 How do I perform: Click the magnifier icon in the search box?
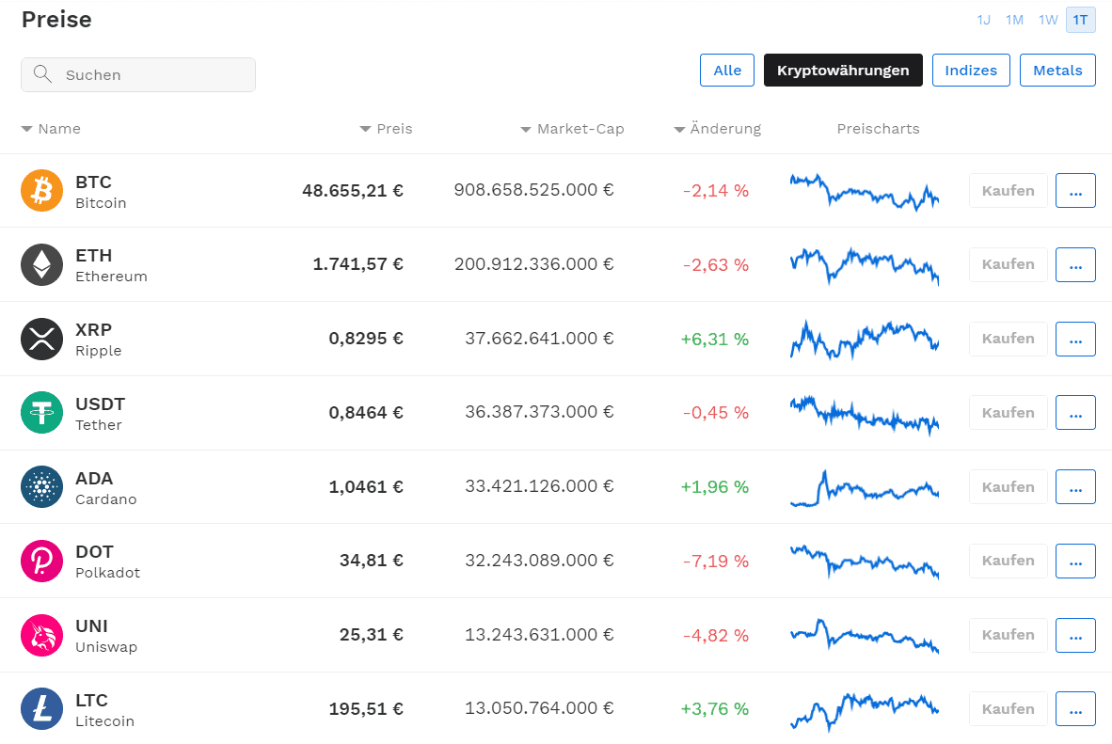42,73
